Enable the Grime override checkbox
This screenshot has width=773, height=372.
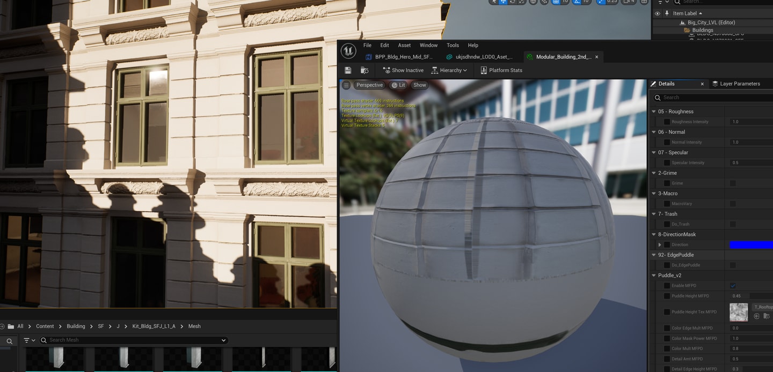click(x=667, y=183)
